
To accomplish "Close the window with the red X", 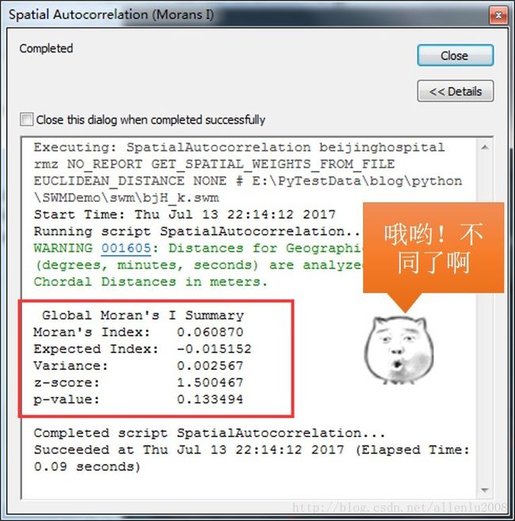I will pos(498,15).
